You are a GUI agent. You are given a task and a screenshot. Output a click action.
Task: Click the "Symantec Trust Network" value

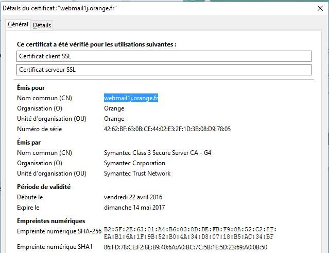tap(137, 173)
